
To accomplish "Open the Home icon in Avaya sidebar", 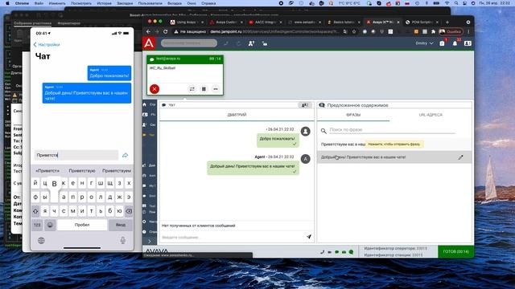I will [x=145, y=104].
